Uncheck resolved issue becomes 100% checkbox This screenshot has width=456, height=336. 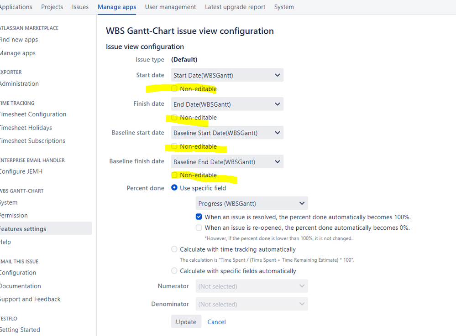click(199, 217)
